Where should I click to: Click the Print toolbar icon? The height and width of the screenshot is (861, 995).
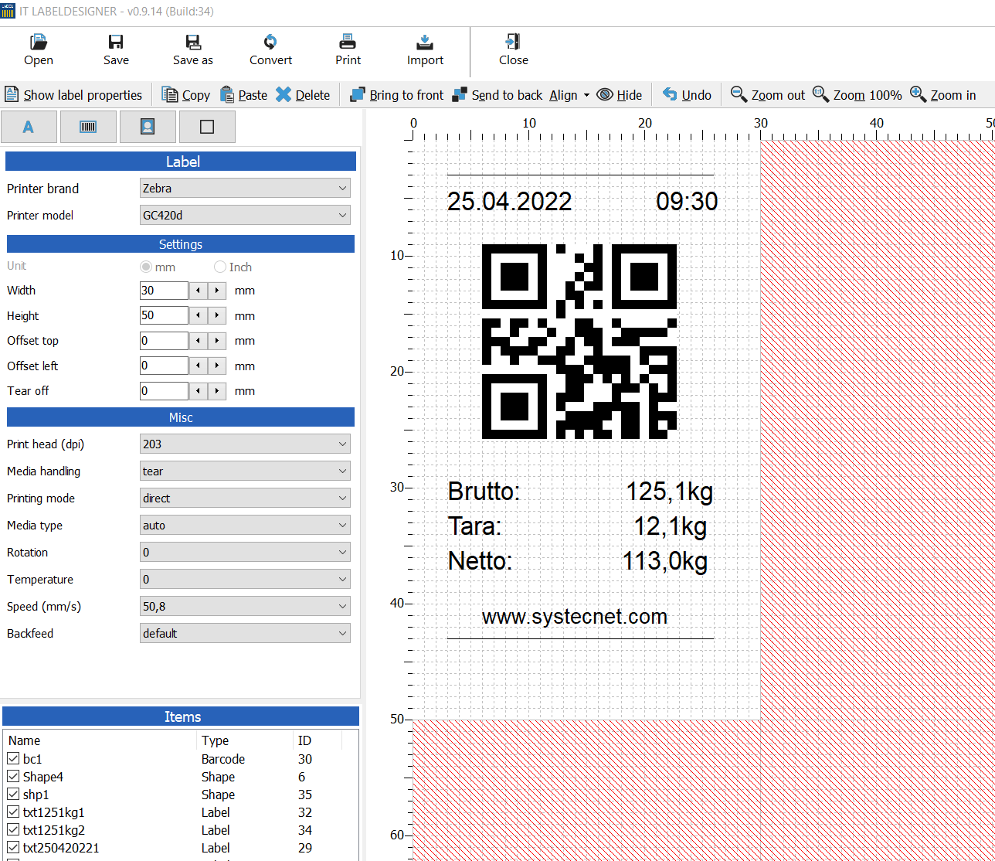[x=348, y=43]
